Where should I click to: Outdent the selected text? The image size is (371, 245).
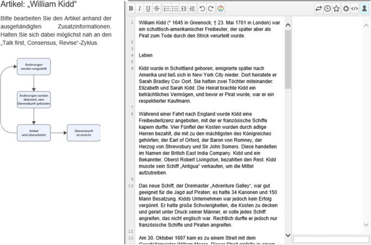tap(192, 9)
